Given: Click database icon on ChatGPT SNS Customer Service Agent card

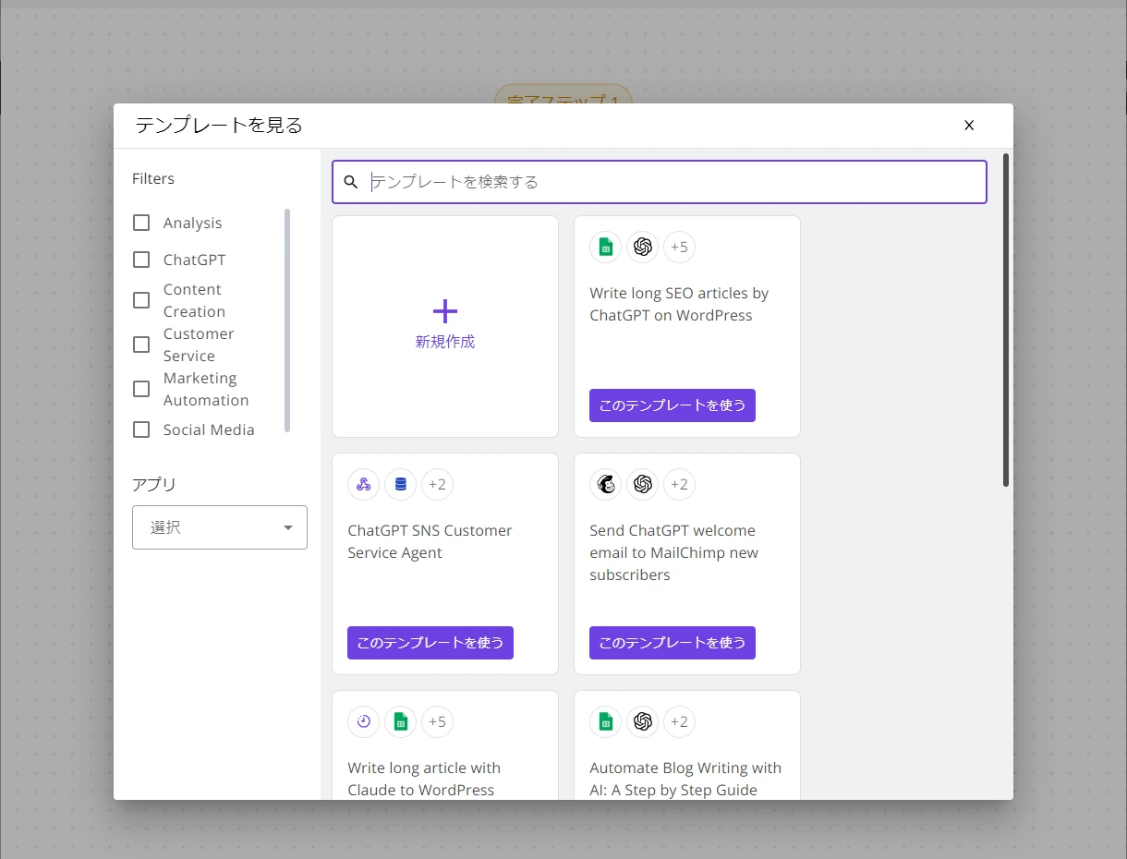Looking at the screenshot, I should click(401, 484).
